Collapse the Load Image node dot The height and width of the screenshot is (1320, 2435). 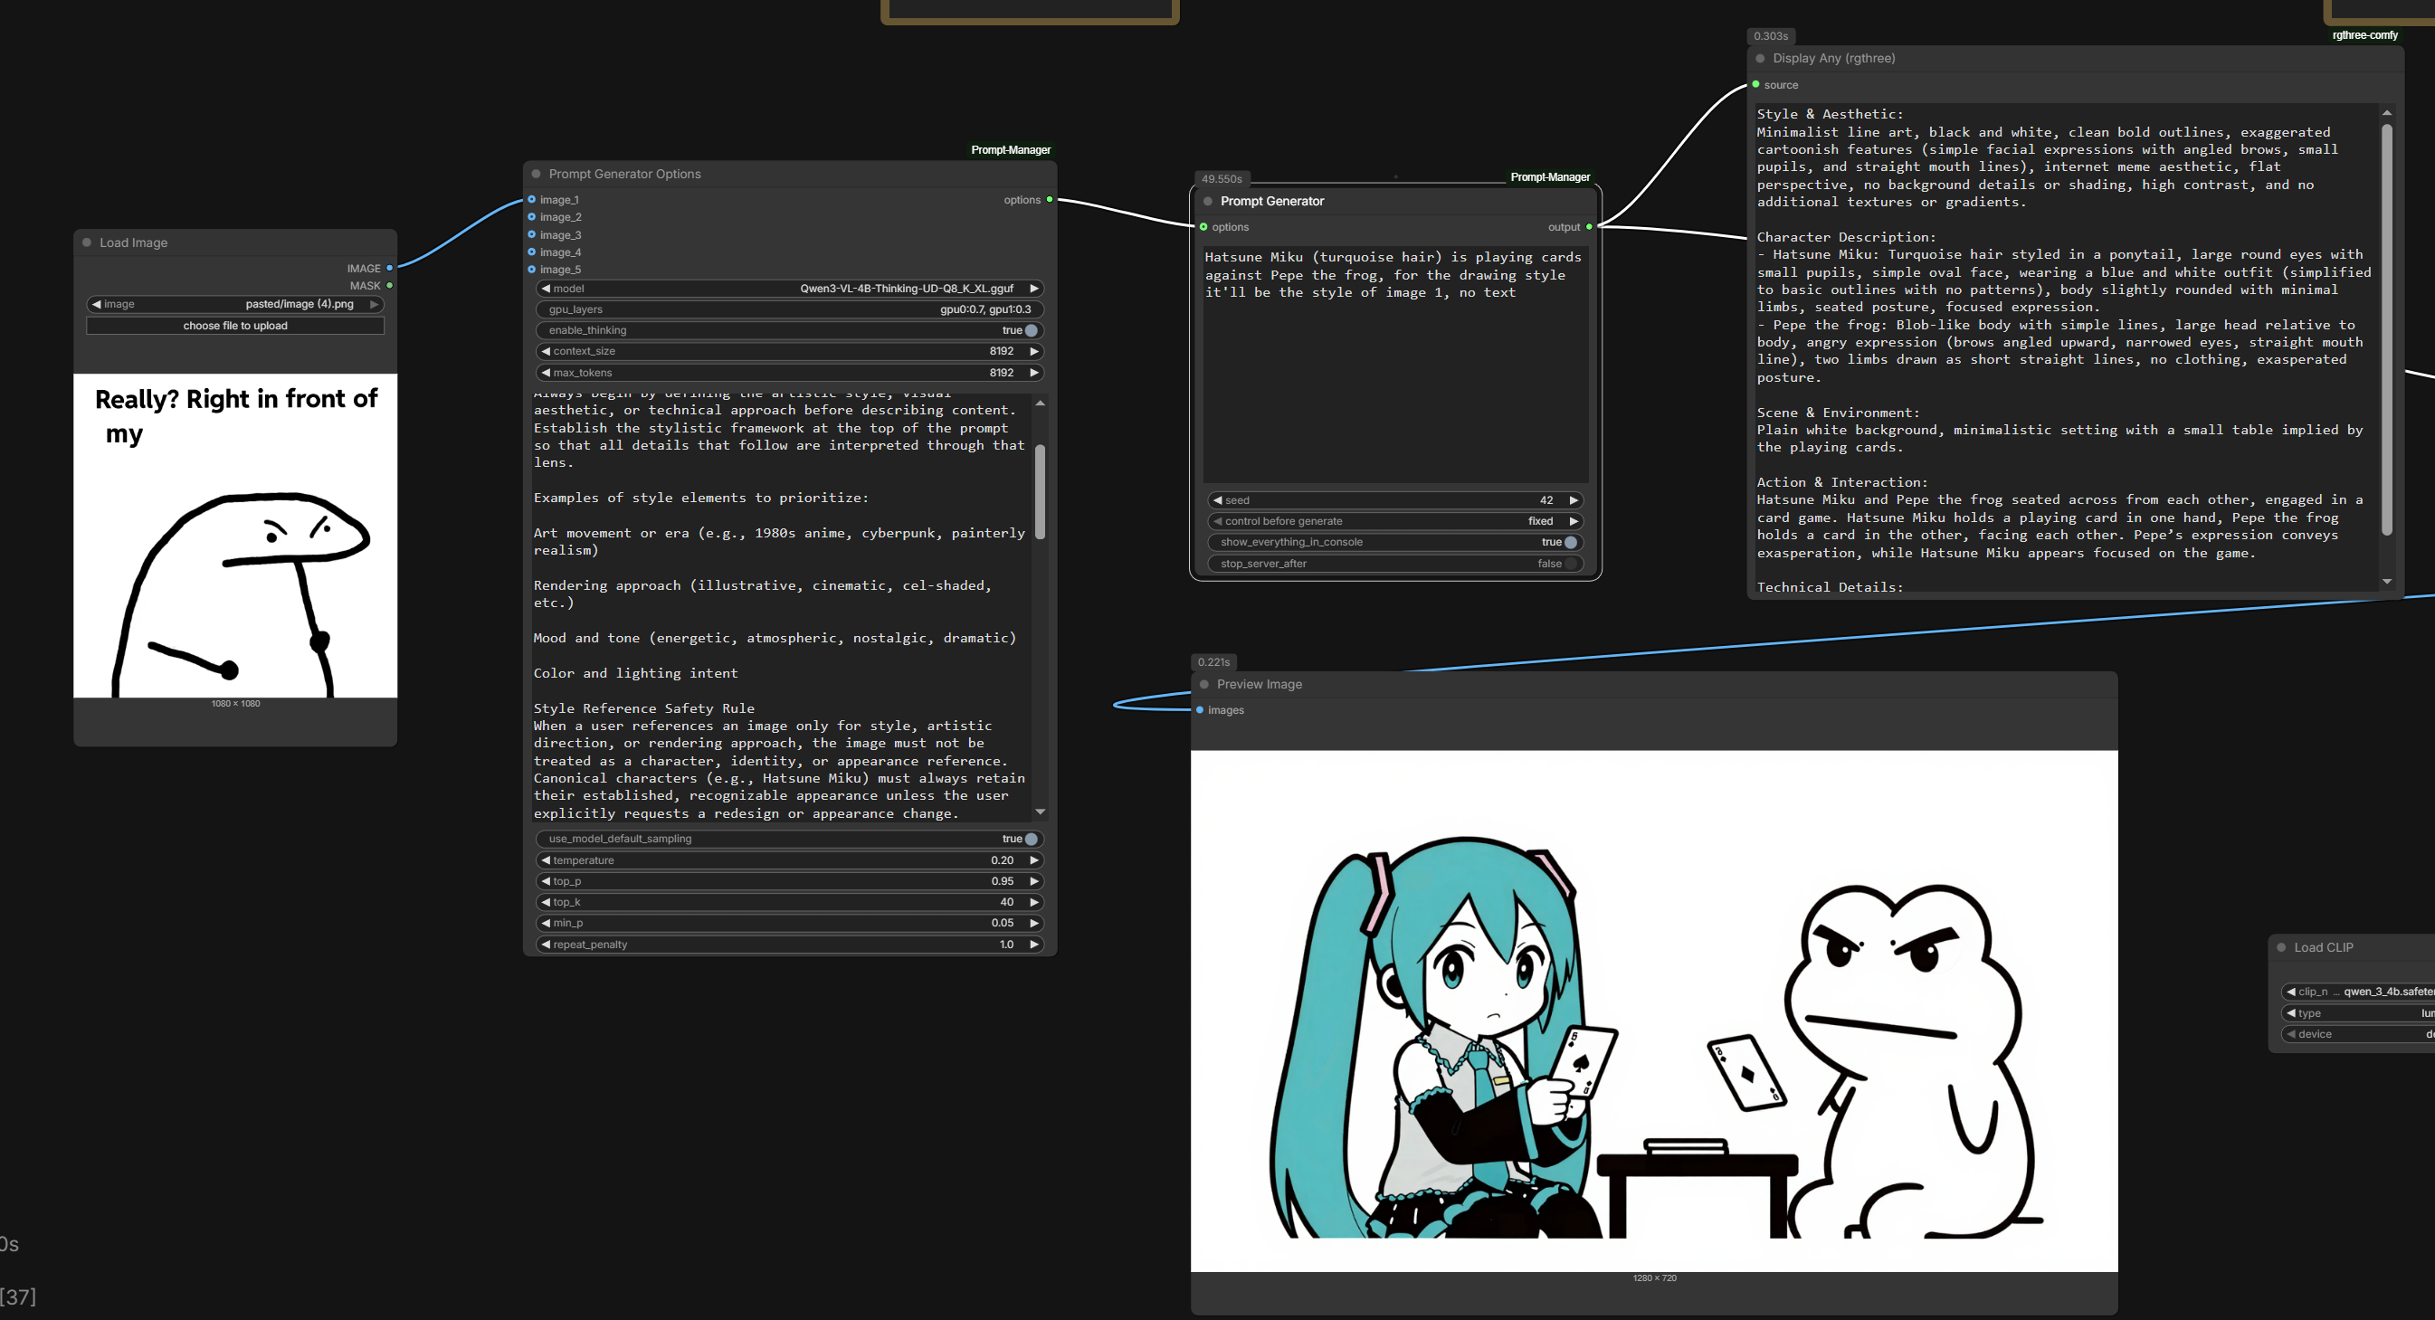[87, 242]
